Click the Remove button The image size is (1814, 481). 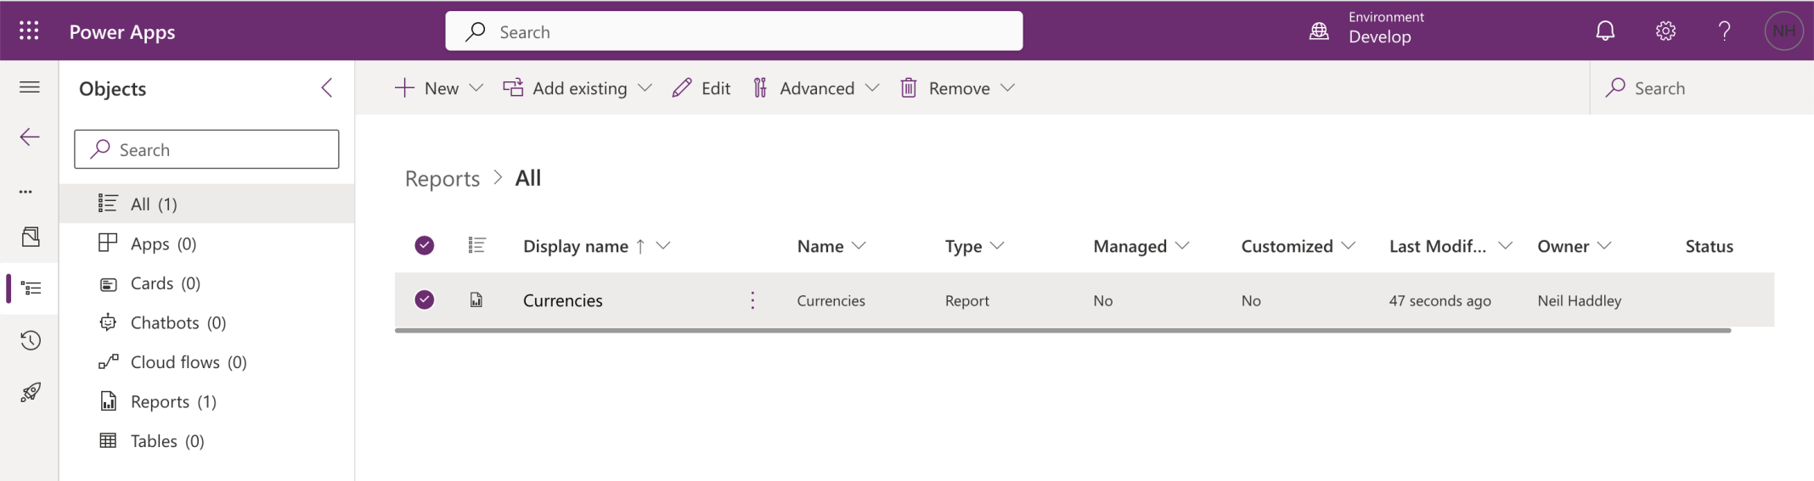click(x=946, y=88)
